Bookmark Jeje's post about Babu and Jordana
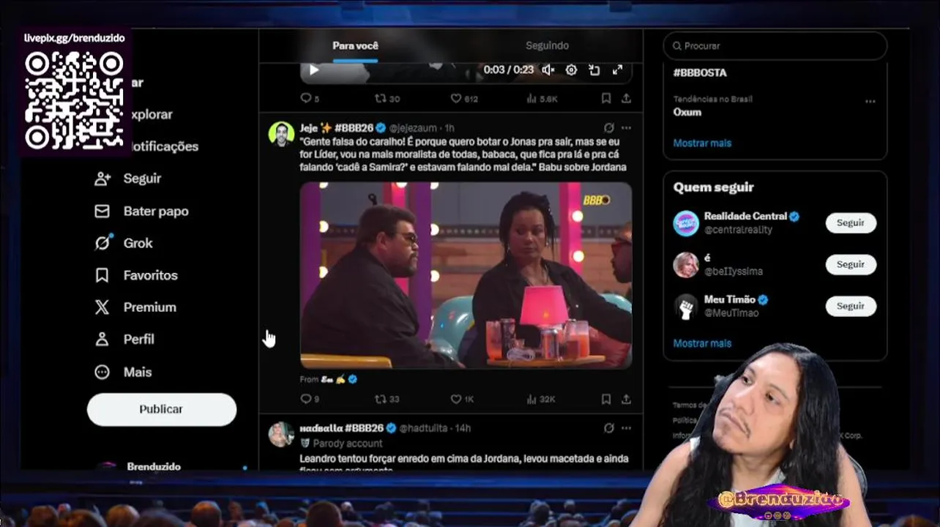 point(606,399)
